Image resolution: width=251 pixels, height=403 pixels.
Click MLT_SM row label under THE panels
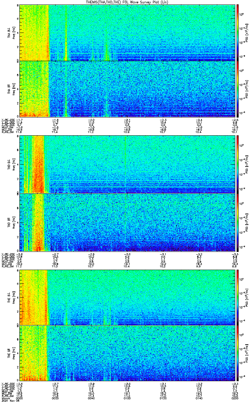[6, 394]
